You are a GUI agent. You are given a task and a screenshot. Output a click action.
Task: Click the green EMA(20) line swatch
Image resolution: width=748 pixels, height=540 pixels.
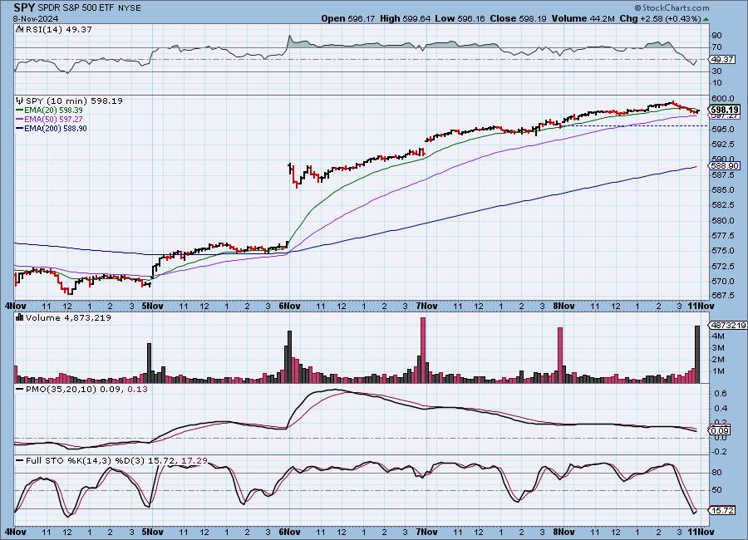coord(20,110)
